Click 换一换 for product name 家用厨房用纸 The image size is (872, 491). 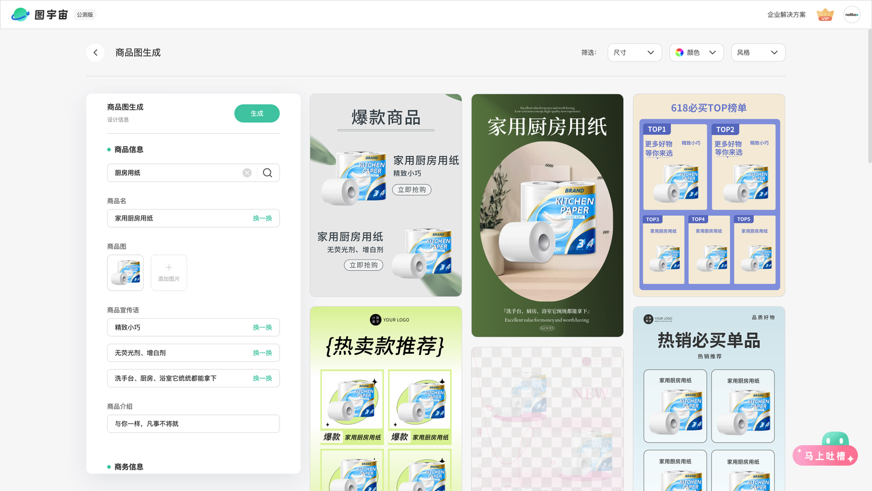tap(262, 218)
